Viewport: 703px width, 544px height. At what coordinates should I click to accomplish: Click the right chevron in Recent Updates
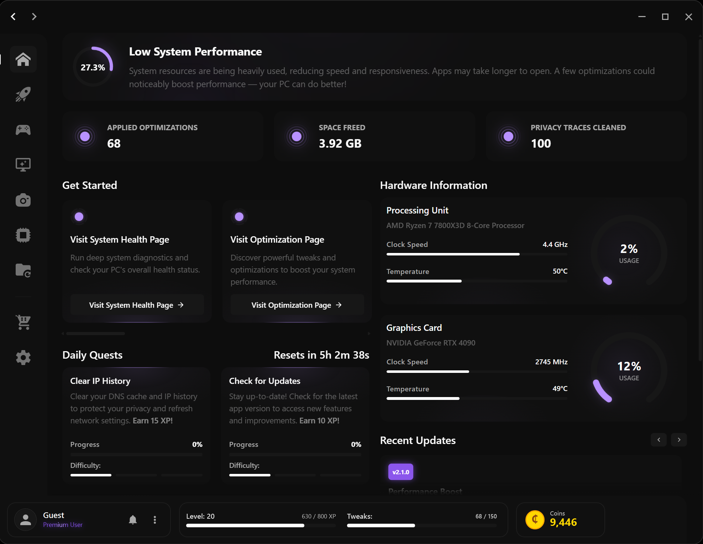(x=679, y=440)
